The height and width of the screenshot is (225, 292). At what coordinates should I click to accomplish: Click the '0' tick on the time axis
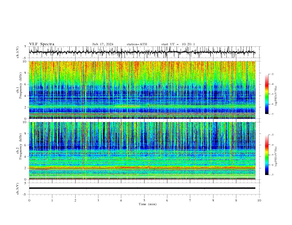tap(29, 200)
